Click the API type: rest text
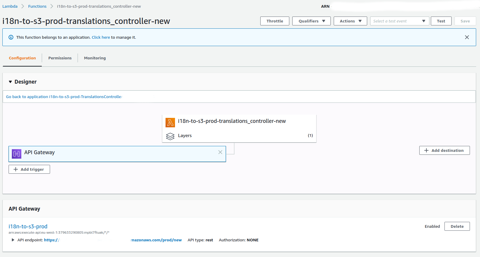This screenshot has height=257, width=480. pos(200,240)
